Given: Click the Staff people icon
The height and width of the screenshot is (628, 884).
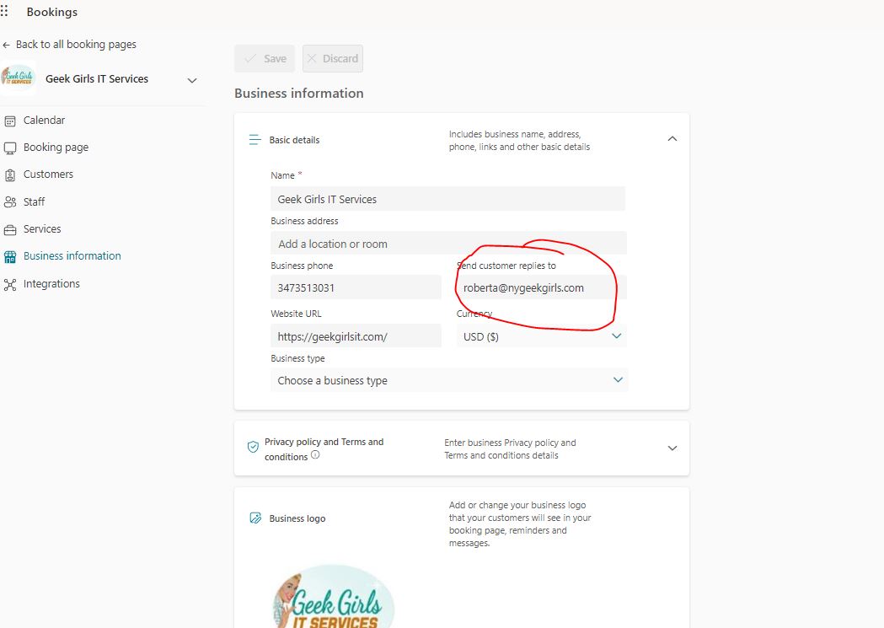Looking at the screenshot, I should coord(10,202).
